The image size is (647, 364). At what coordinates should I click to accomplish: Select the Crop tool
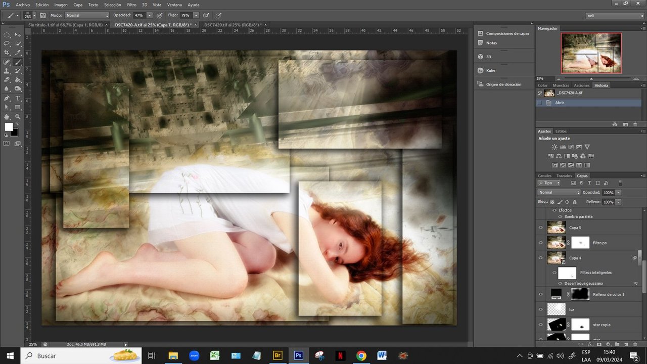[7, 53]
